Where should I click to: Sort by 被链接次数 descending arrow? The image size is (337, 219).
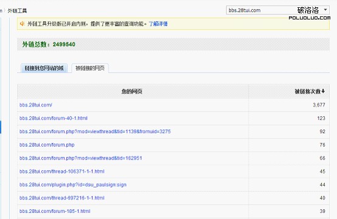point(323,91)
